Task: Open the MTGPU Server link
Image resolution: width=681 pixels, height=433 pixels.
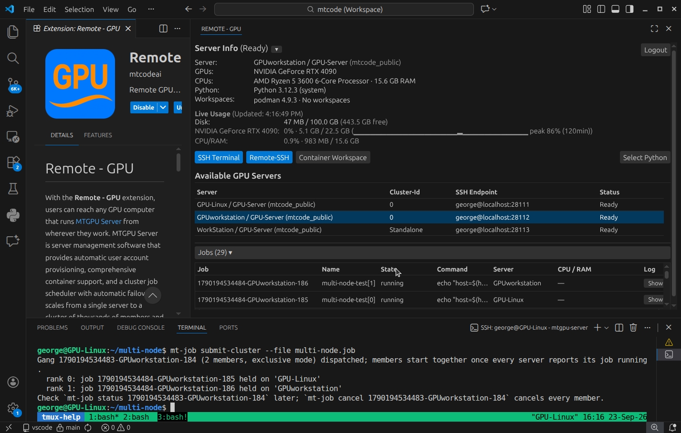Action: (98, 222)
